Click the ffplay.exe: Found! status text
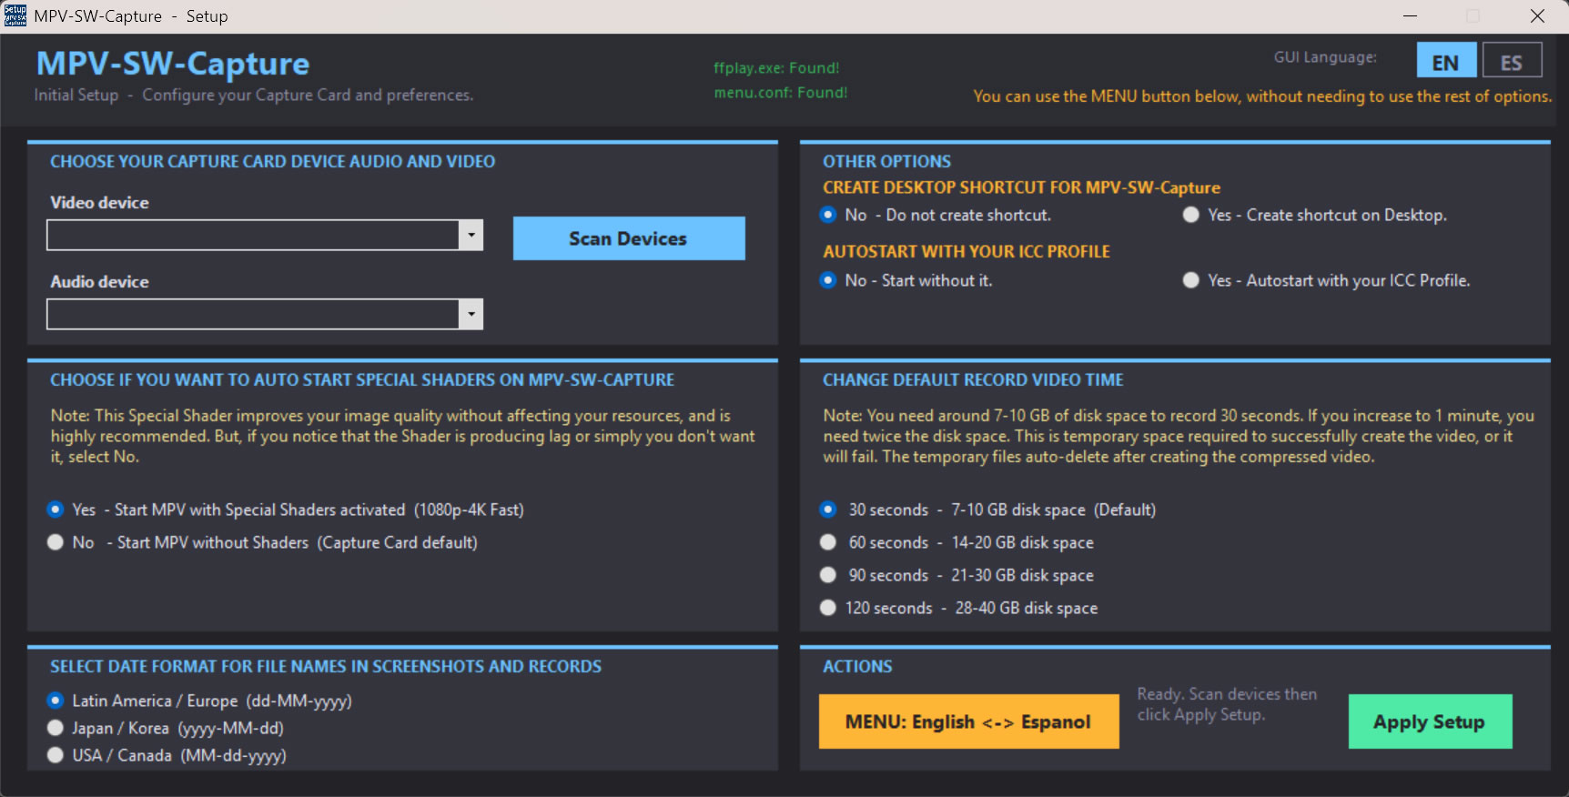 (x=776, y=68)
